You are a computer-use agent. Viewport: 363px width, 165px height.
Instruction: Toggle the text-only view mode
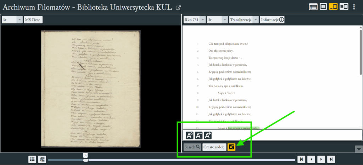pos(323,7)
